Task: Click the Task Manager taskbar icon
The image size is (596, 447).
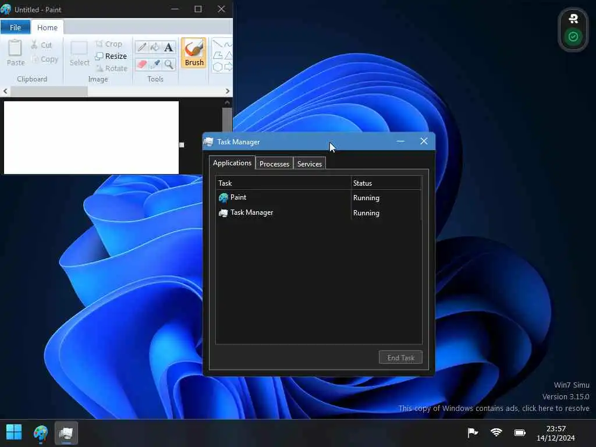Action: 66,433
